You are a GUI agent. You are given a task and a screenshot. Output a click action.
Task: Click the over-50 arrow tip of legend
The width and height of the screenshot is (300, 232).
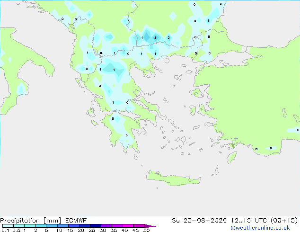coord(150,226)
